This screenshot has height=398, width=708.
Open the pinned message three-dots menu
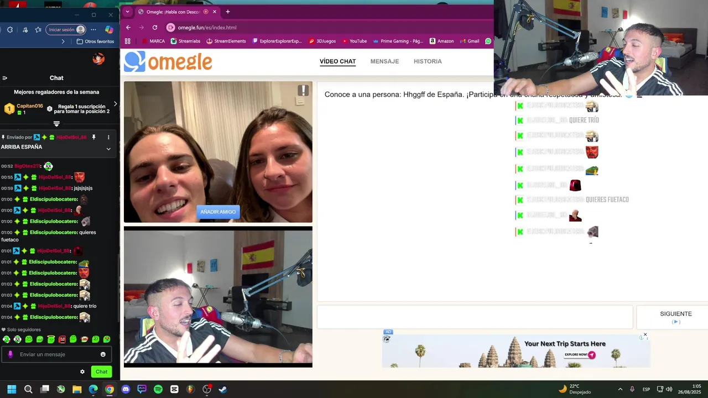point(108,137)
